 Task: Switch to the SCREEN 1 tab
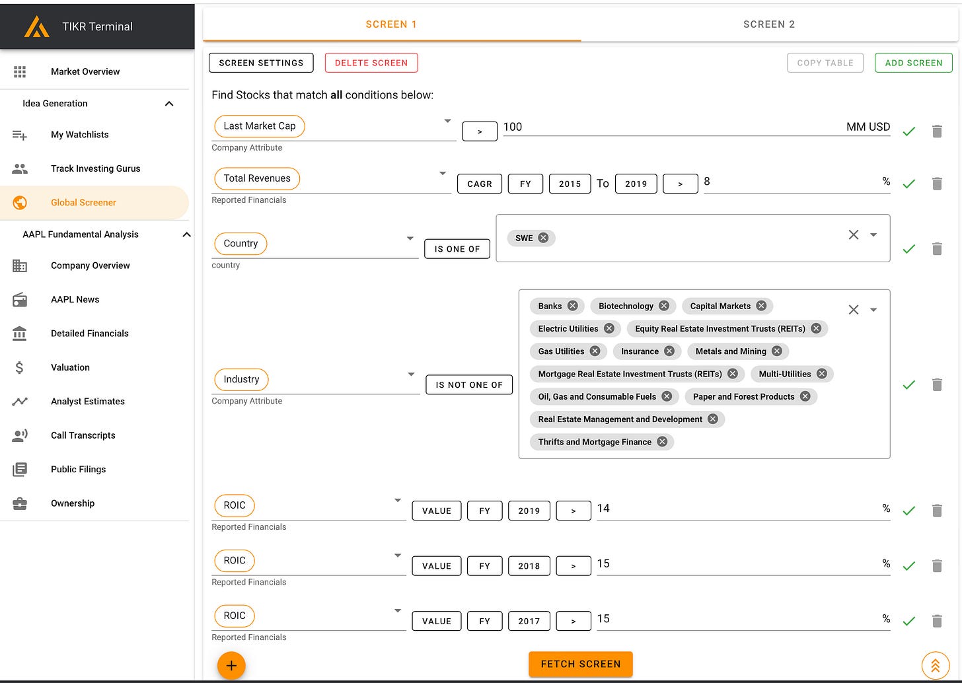click(x=392, y=24)
